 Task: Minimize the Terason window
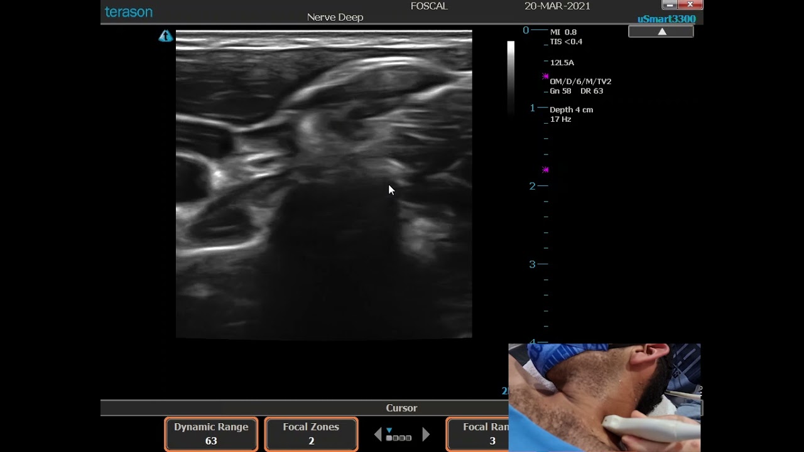click(x=670, y=5)
